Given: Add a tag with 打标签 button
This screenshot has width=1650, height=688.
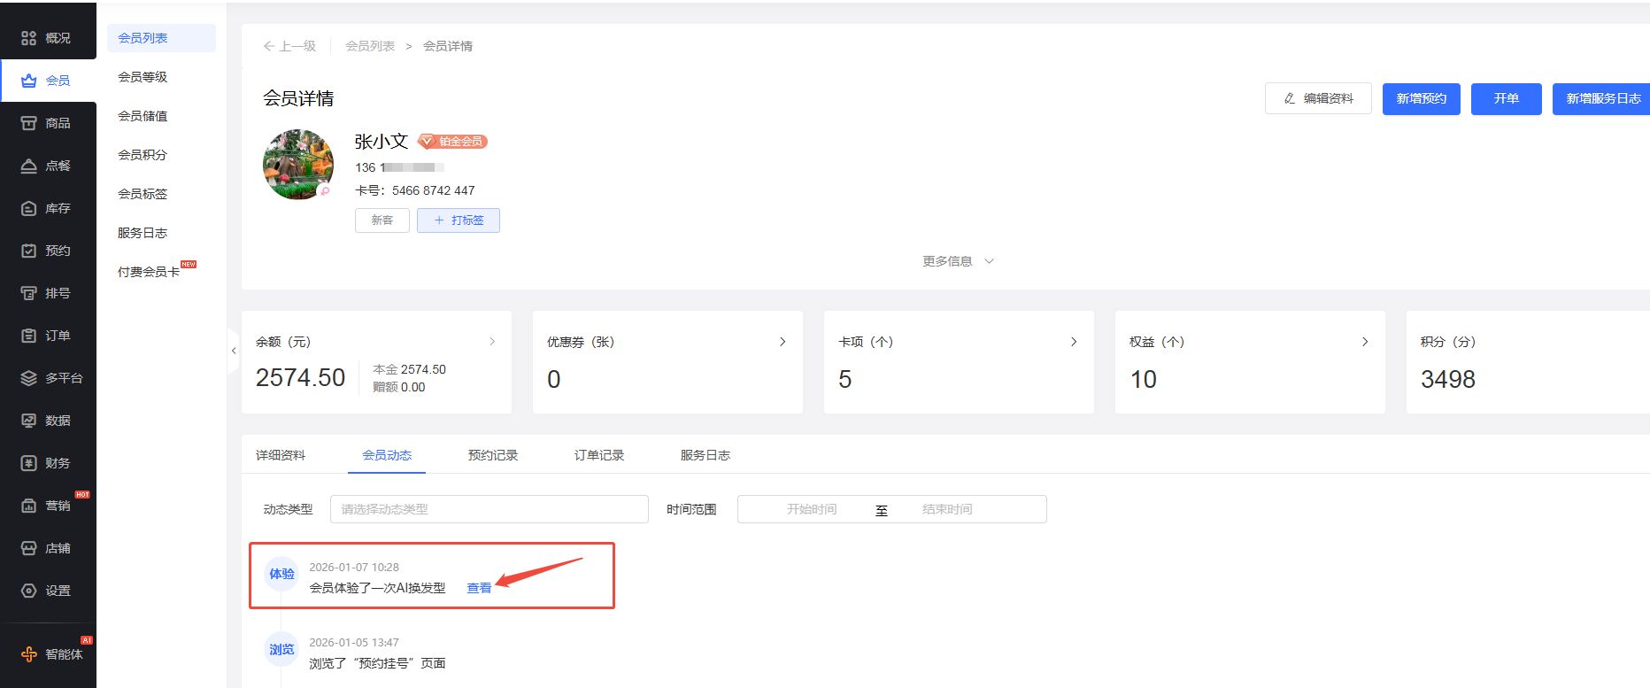Looking at the screenshot, I should click(x=459, y=220).
